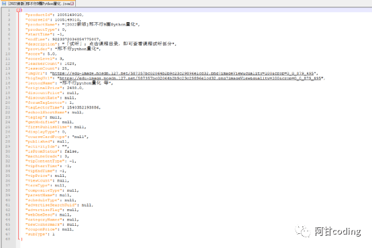The width and height of the screenshot is (372, 248).
Task: Click the "newCornermark" key text
Action: pos(44,225)
